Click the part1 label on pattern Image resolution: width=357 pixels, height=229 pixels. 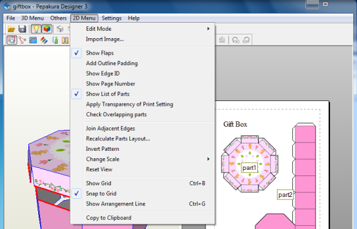pyautogui.click(x=249, y=168)
